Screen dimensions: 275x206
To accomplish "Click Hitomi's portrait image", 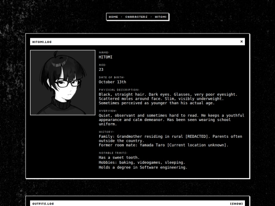I will [63, 82].
